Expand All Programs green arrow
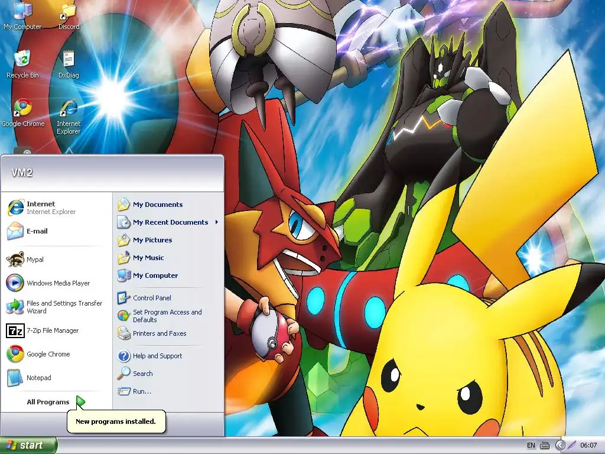 (80, 402)
